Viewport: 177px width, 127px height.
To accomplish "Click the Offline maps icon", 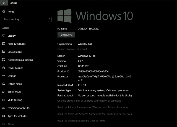I will [x=4, y=84].
